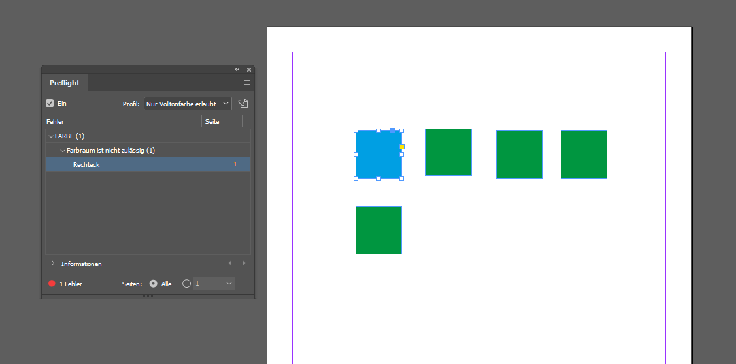Open the Profil dropdown list
This screenshot has width=736, height=364.
tap(226, 104)
